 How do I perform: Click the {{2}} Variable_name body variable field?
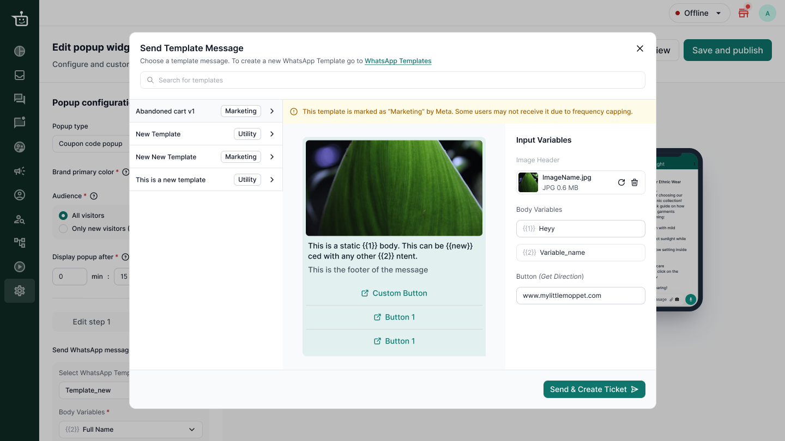tap(581, 253)
